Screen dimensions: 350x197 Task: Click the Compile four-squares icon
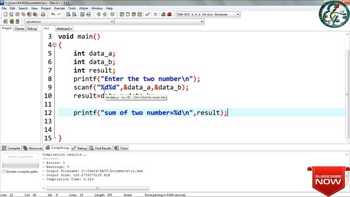click(x=121, y=14)
